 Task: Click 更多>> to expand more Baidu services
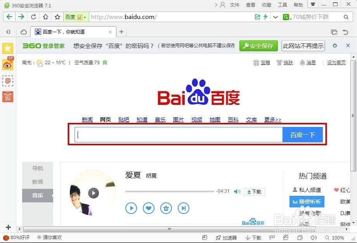point(272,120)
